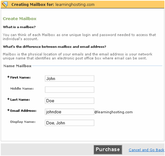
Task: Click the Purchase button
Action: point(108,149)
